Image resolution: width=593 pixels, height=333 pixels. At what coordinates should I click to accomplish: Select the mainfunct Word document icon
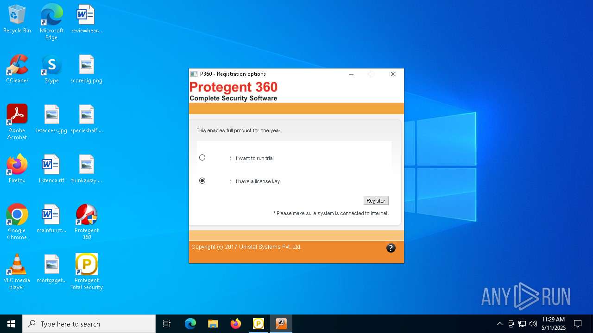(51, 219)
